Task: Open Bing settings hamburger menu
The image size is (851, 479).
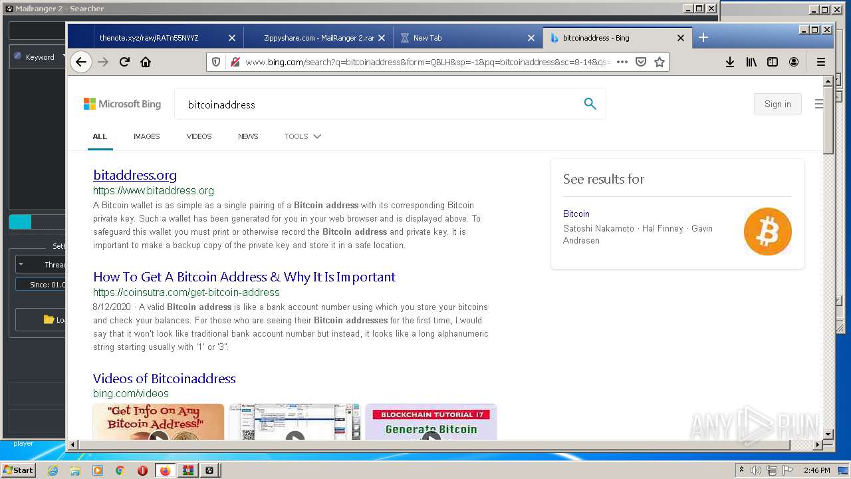Action: 818,104
